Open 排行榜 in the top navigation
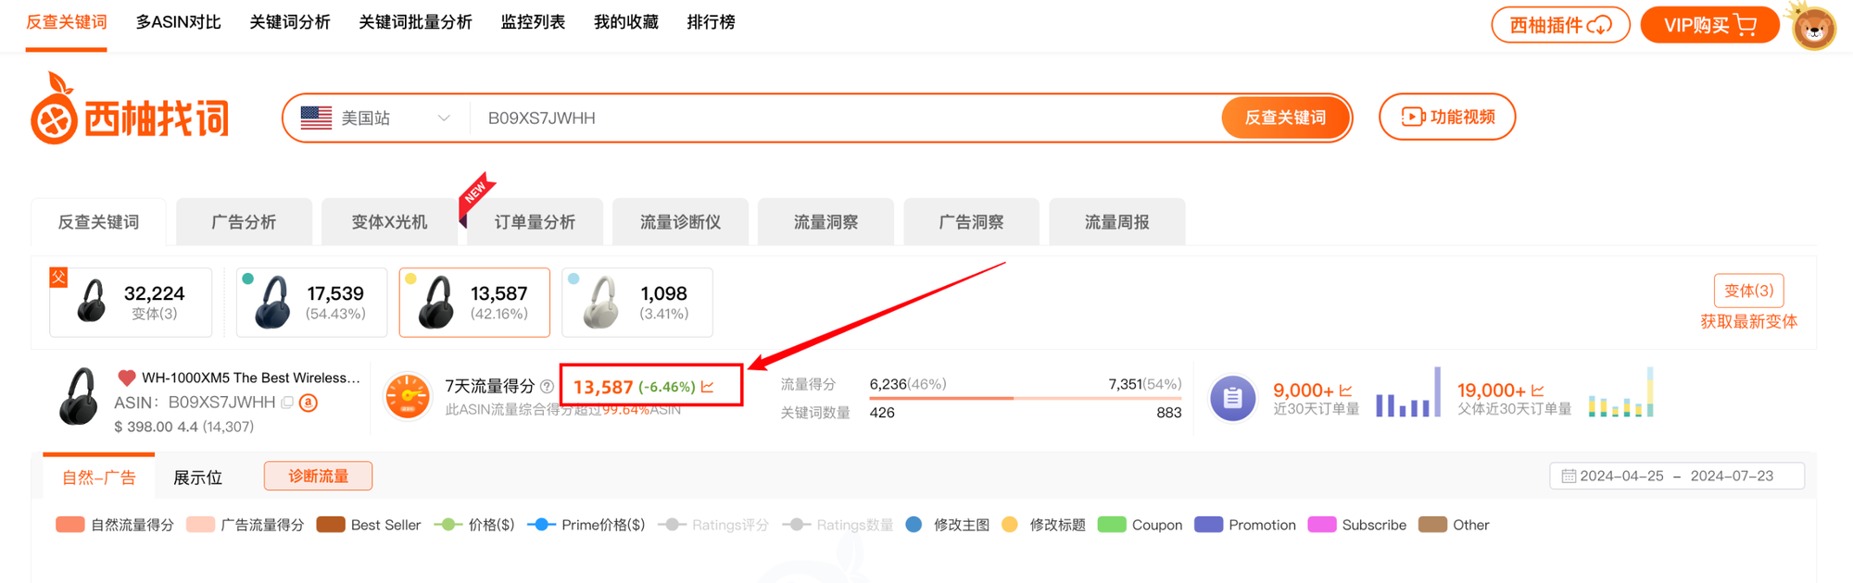This screenshot has height=583, width=1853. click(x=711, y=22)
